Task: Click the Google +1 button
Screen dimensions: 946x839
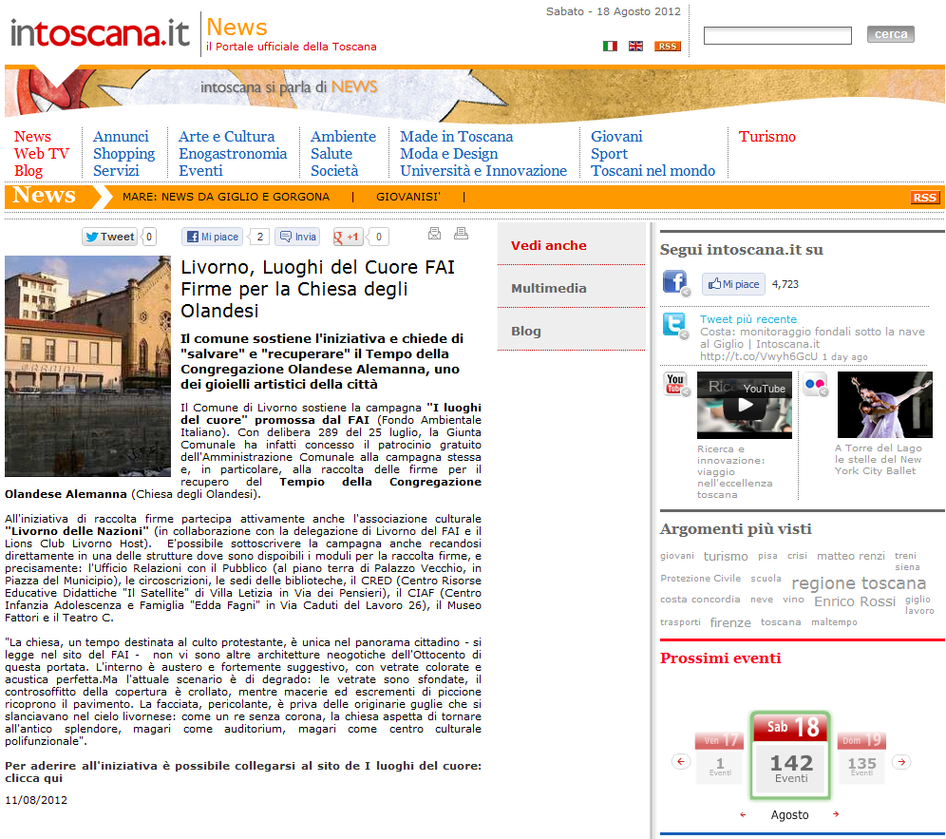Action: click(348, 237)
